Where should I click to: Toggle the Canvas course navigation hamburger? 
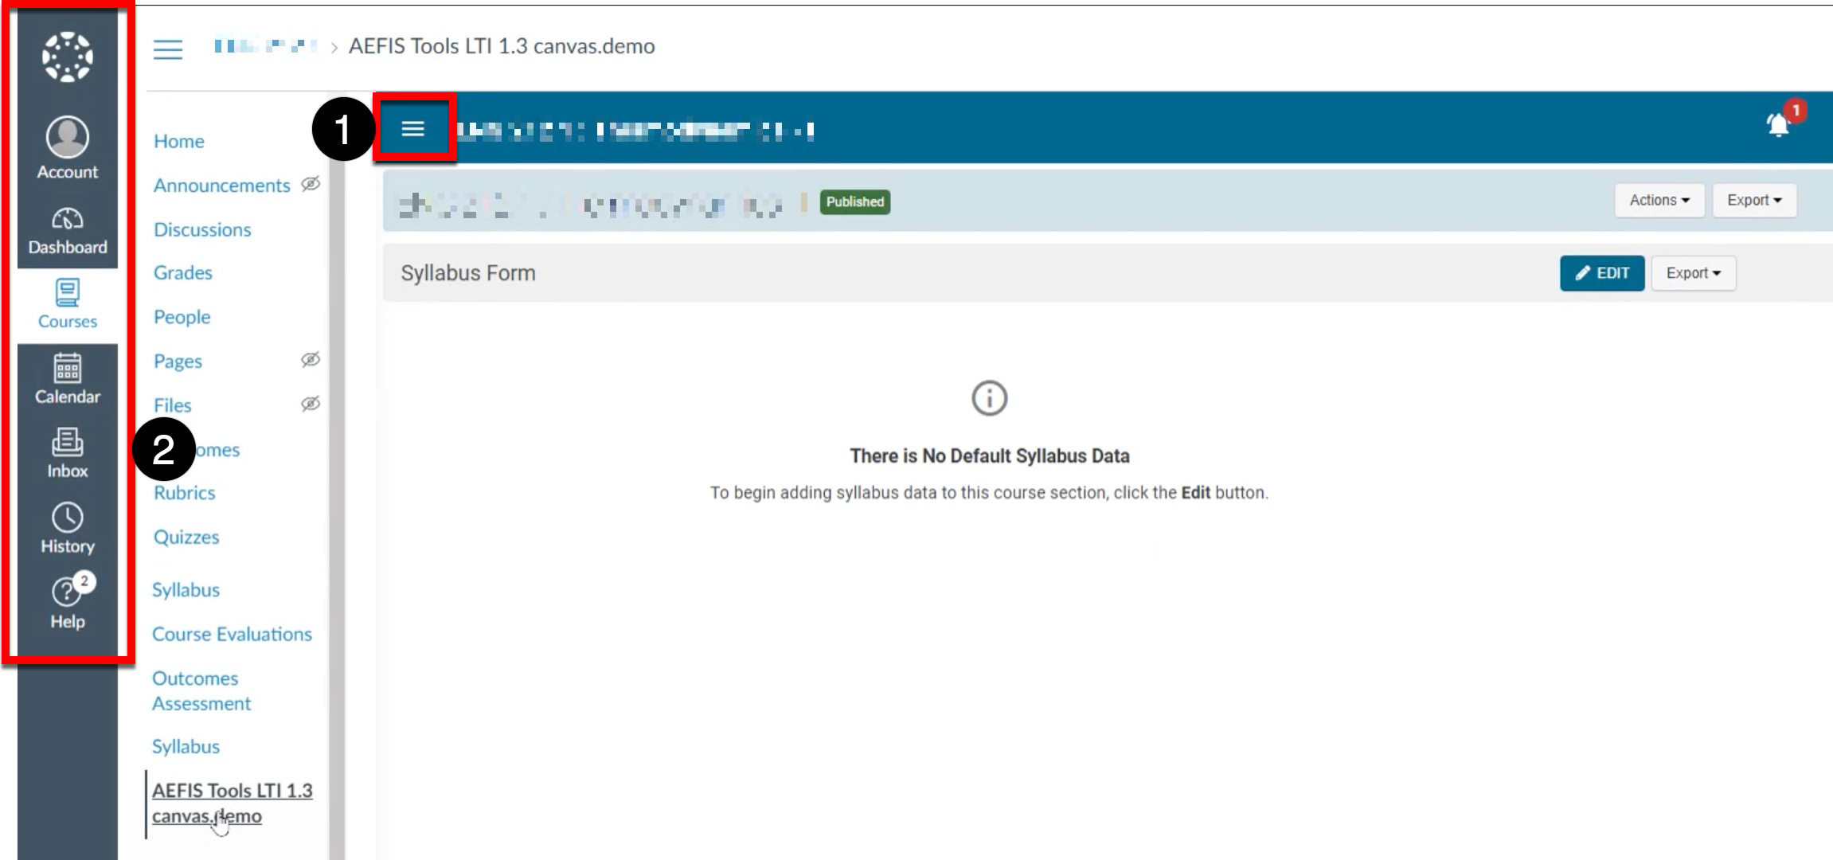pyautogui.click(x=168, y=49)
